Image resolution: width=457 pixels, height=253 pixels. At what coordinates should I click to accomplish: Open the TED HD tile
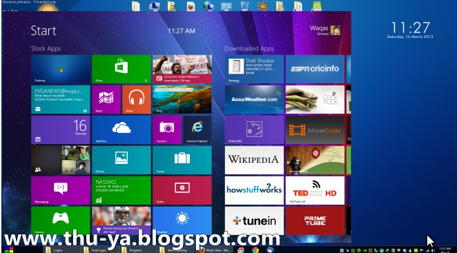pyautogui.click(x=315, y=190)
